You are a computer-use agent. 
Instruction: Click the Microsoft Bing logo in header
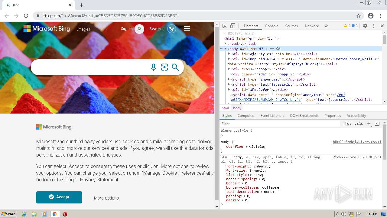pos(47,28)
